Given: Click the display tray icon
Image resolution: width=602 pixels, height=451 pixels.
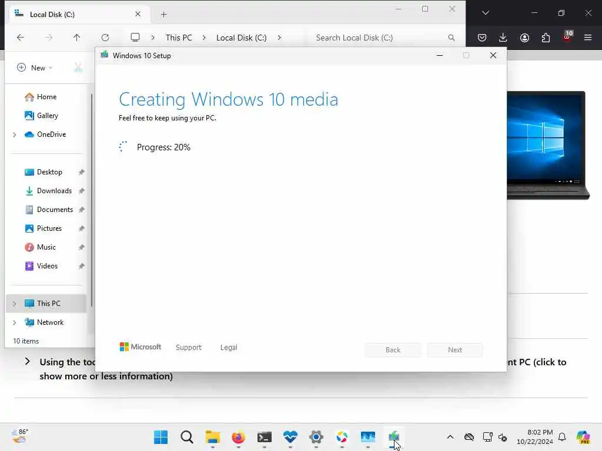Looking at the screenshot, I should pos(487,437).
